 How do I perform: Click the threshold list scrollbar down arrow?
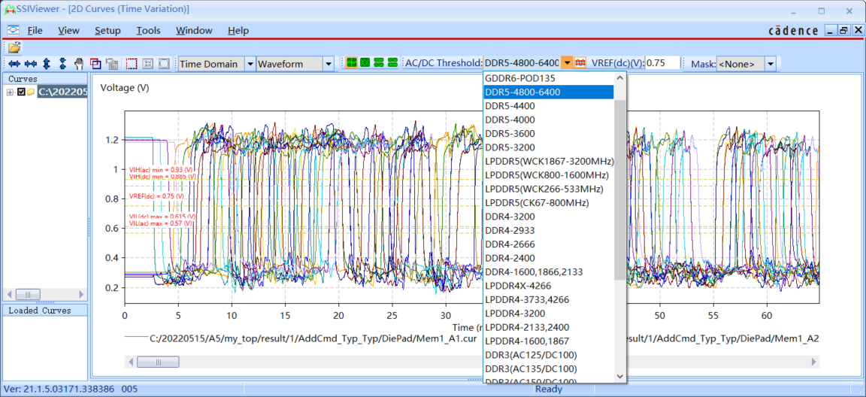pyautogui.click(x=619, y=376)
